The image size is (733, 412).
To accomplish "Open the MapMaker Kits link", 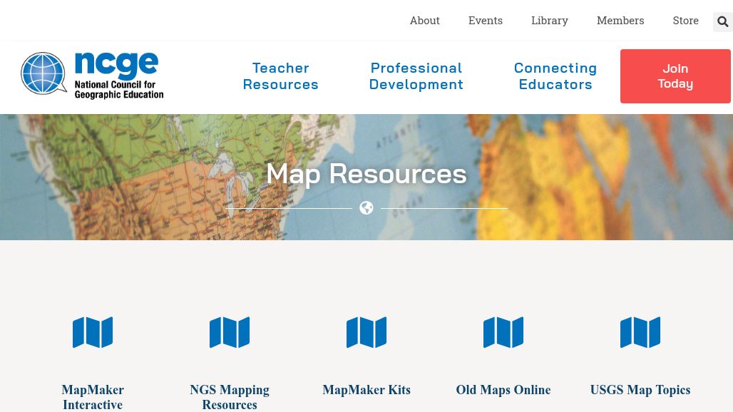I will point(366,390).
